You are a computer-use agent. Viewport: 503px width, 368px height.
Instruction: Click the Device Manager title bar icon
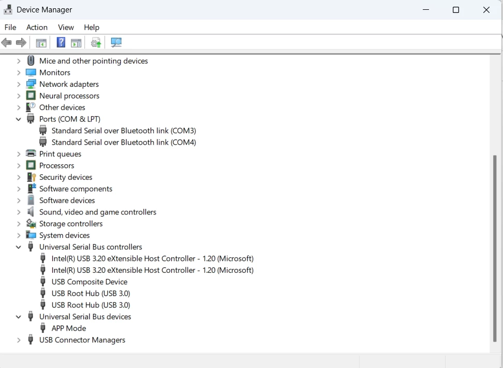click(x=8, y=10)
